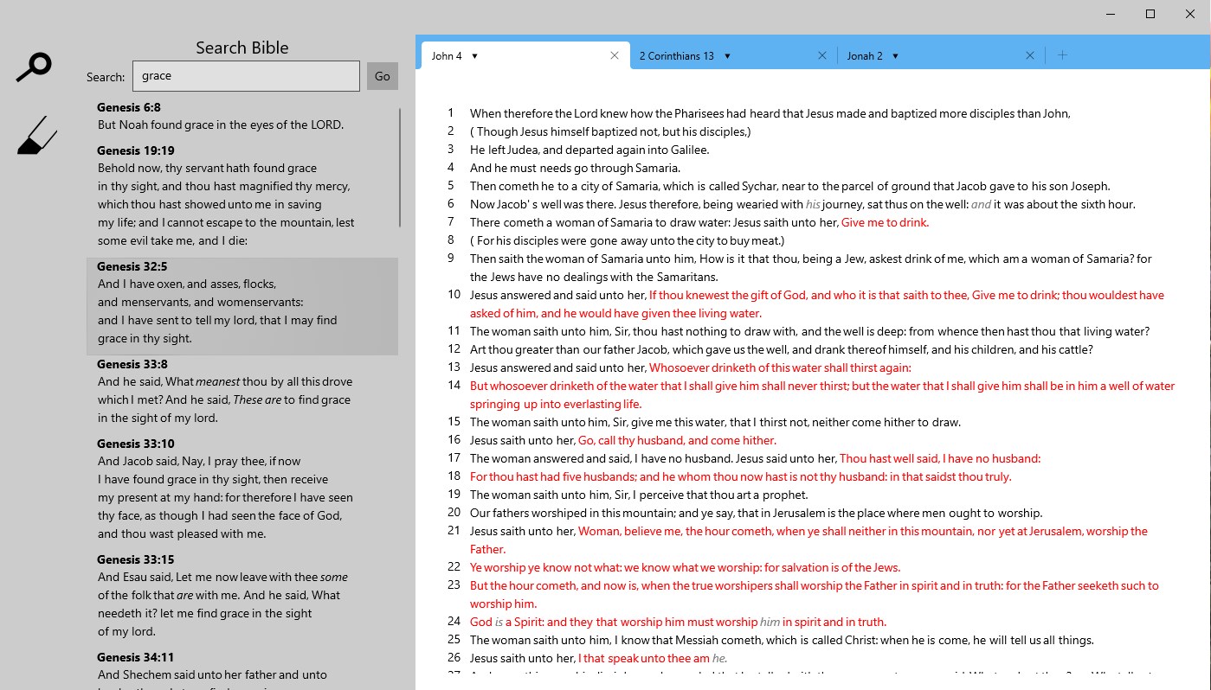Open the Search Bible panel via magnifier icon
Screen dimensions: 1211x690
point(34,66)
